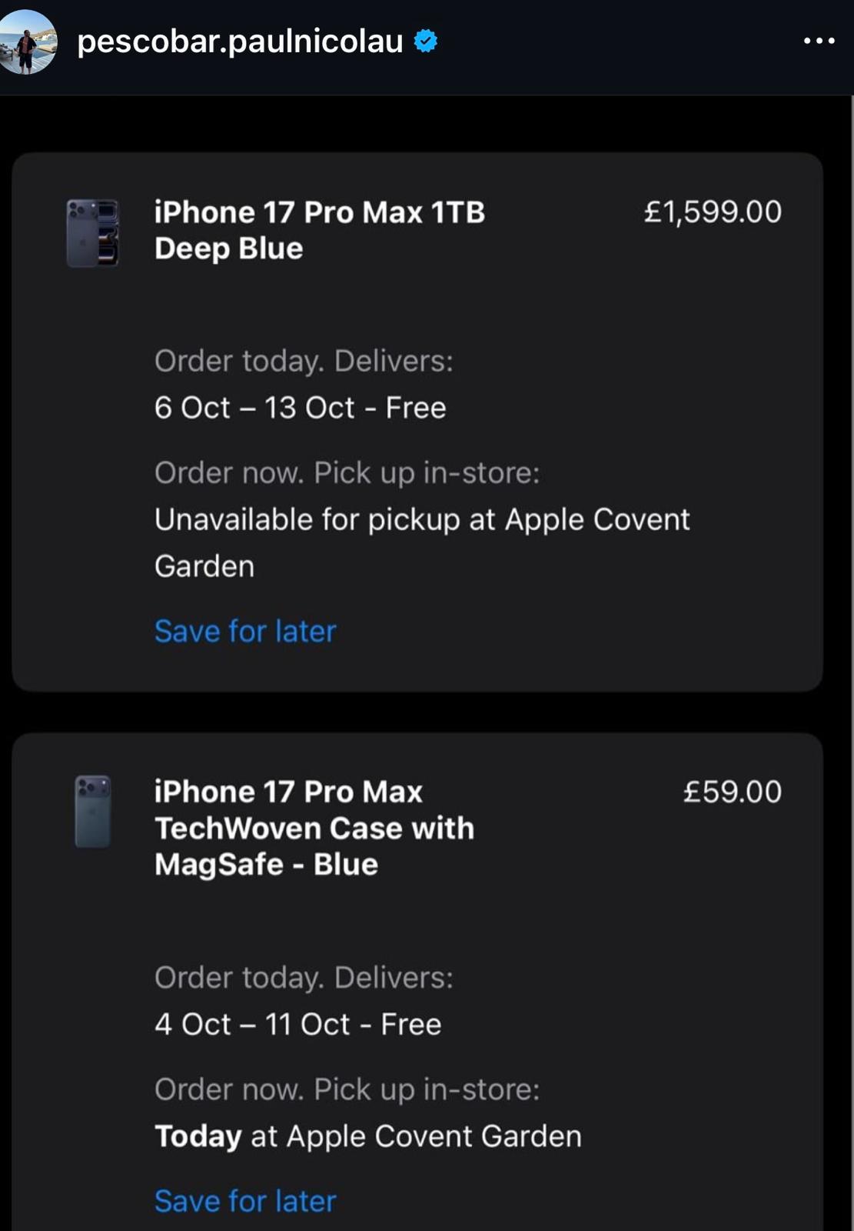The image size is (854, 1231).
Task: Open iPhone 17 Pro Max 1TB Deep Blue title
Action: coord(319,230)
